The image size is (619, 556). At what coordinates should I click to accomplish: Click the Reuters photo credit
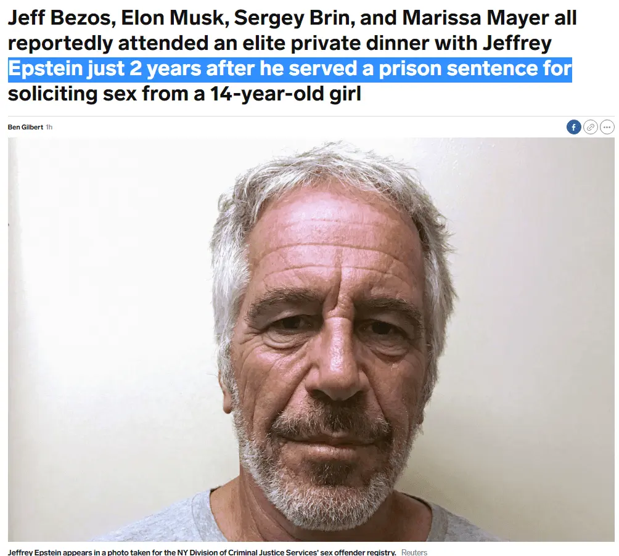[x=414, y=552]
